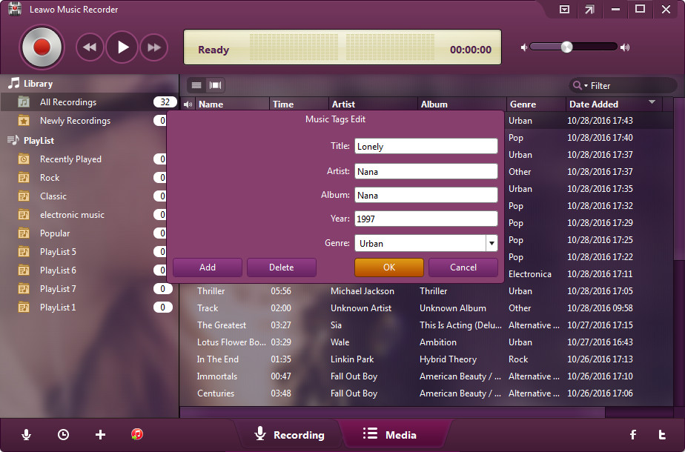Click the rewind playback button
Viewport: 685px width, 452px height.
pos(90,47)
